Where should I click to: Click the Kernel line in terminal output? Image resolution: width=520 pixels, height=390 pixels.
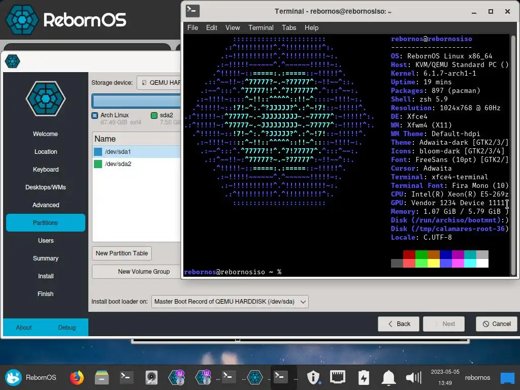(434, 73)
